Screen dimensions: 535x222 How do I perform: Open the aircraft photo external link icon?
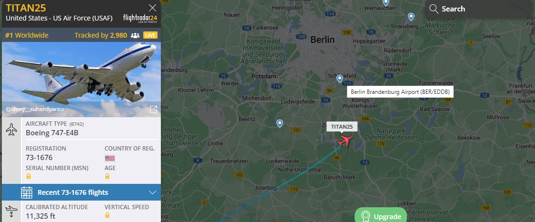(154, 109)
